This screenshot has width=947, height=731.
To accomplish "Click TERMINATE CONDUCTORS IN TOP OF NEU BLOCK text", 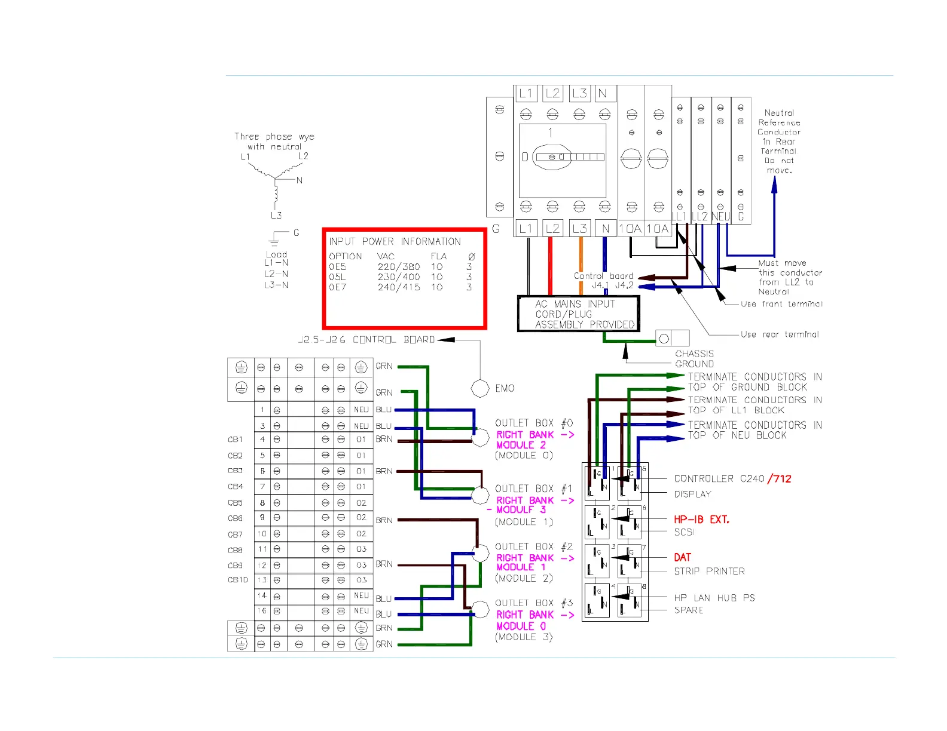I will (755, 431).
